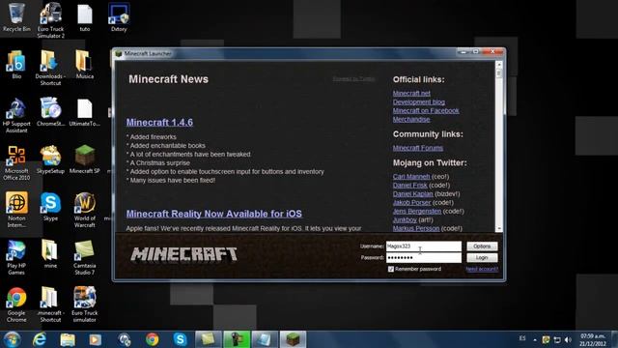Screen dimensions: 618x348
Task: Open the Skype desktop shortcut
Action: point(50,207)
